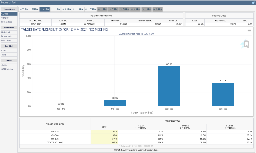The height and width of the screenshot is (153, 256).
Task: Click the 475-500 bar showing 8.8%
Action: pos(115,103)
